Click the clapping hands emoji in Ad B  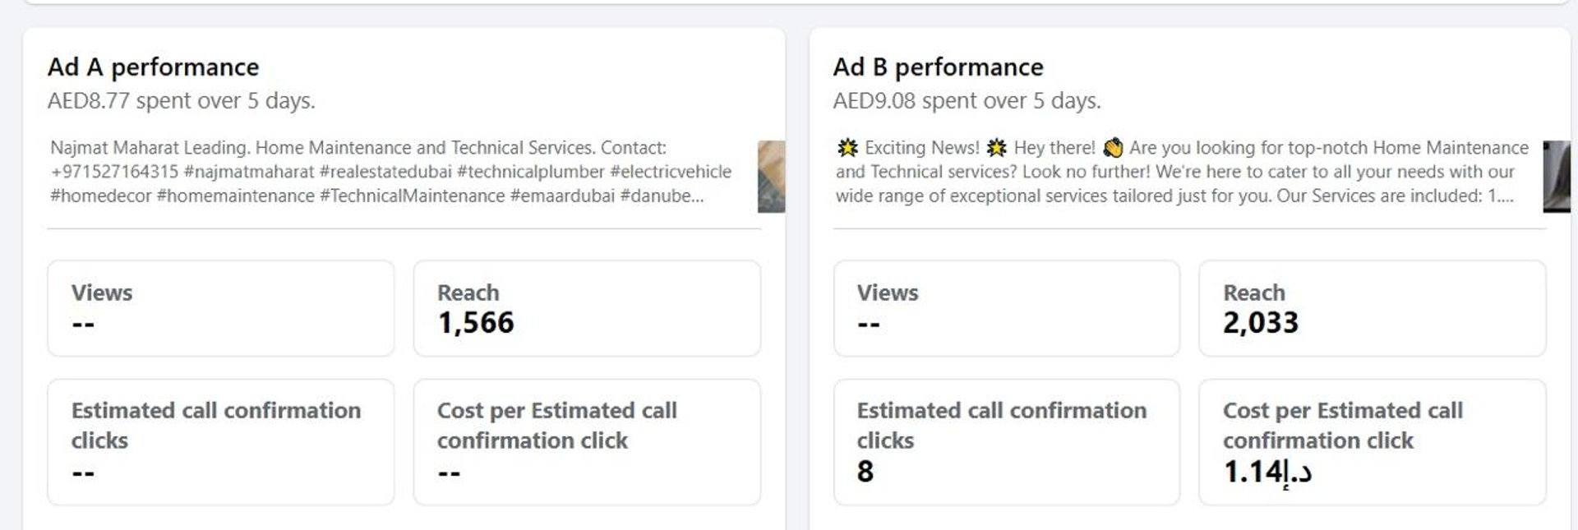click(x=1113, y=148)
